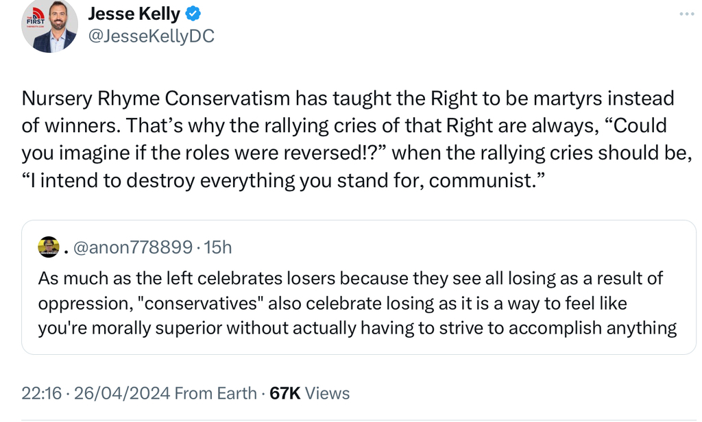This screenshot has width=702, height=422.
Task: Open the @anon778899 handle in quoted tweet
Action: [132, 247]
